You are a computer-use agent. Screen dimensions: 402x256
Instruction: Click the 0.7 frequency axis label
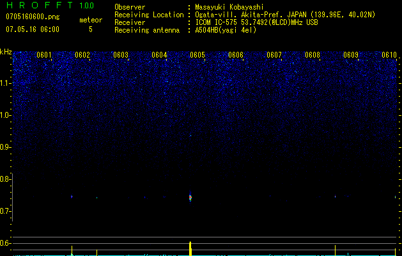click(6, 211)
